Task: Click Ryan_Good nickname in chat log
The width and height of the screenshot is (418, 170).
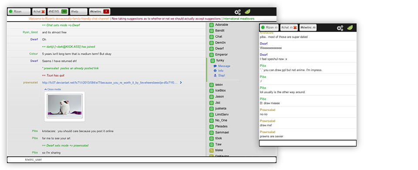Action: pyautogui.click(x=30, y=33)
